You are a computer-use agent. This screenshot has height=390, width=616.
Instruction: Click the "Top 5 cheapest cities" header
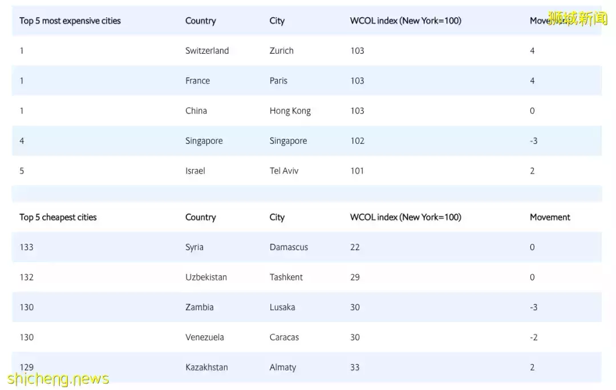58,218
